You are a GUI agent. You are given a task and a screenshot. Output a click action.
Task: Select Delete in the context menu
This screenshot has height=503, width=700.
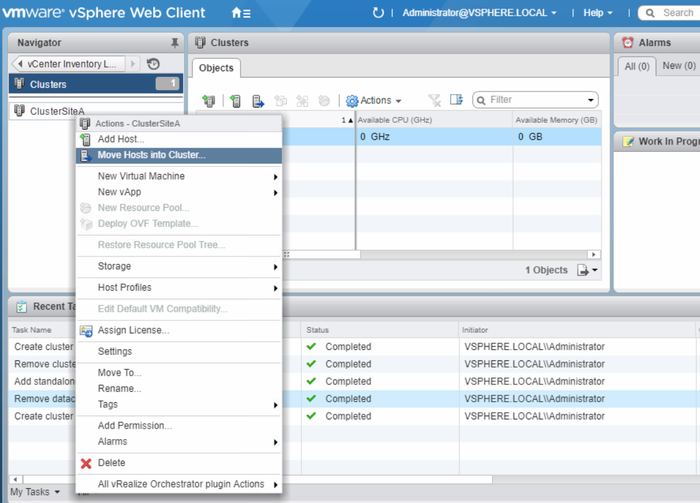[111, 463]
